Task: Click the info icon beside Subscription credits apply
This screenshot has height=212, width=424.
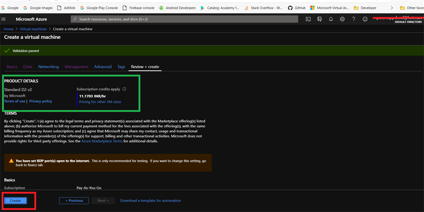Action: pyautogui.click(x=124, y=89)
